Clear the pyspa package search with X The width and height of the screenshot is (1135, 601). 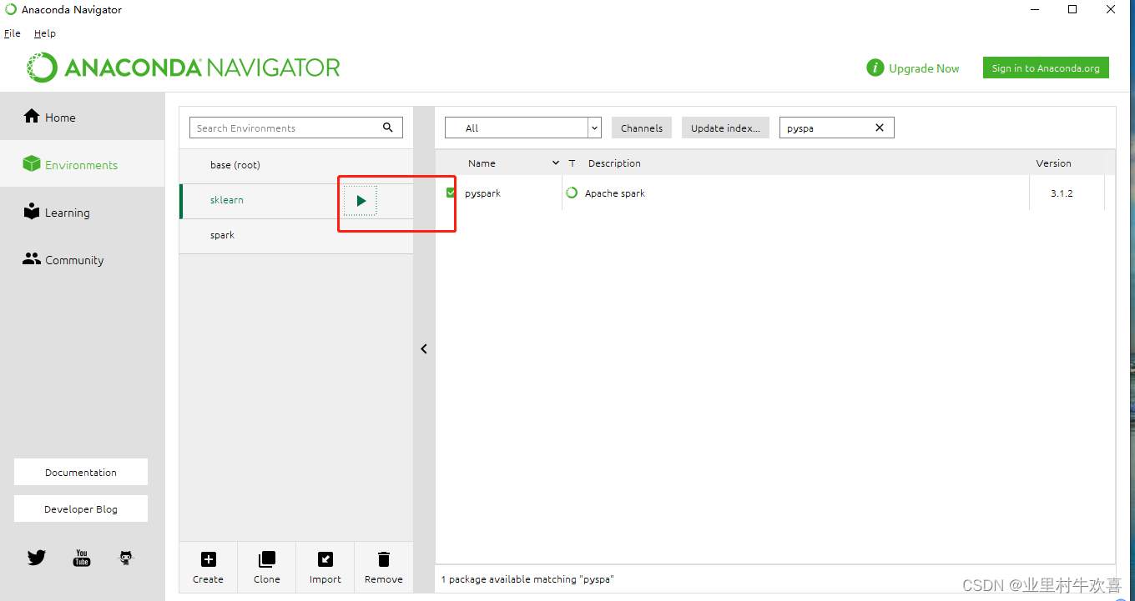[x=880, y=128]
